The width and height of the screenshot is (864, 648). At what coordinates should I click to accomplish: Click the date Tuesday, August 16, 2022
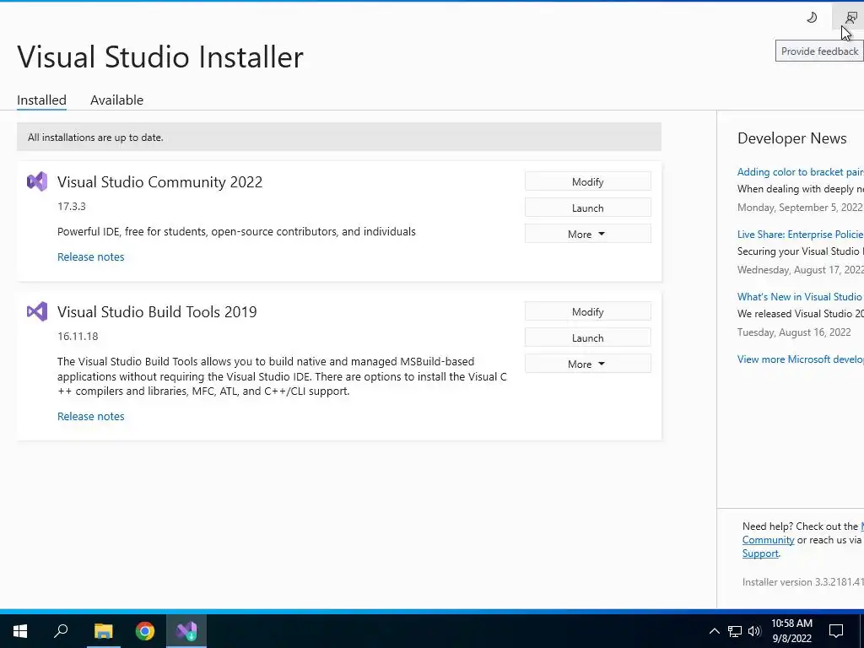tap(794, 332)
